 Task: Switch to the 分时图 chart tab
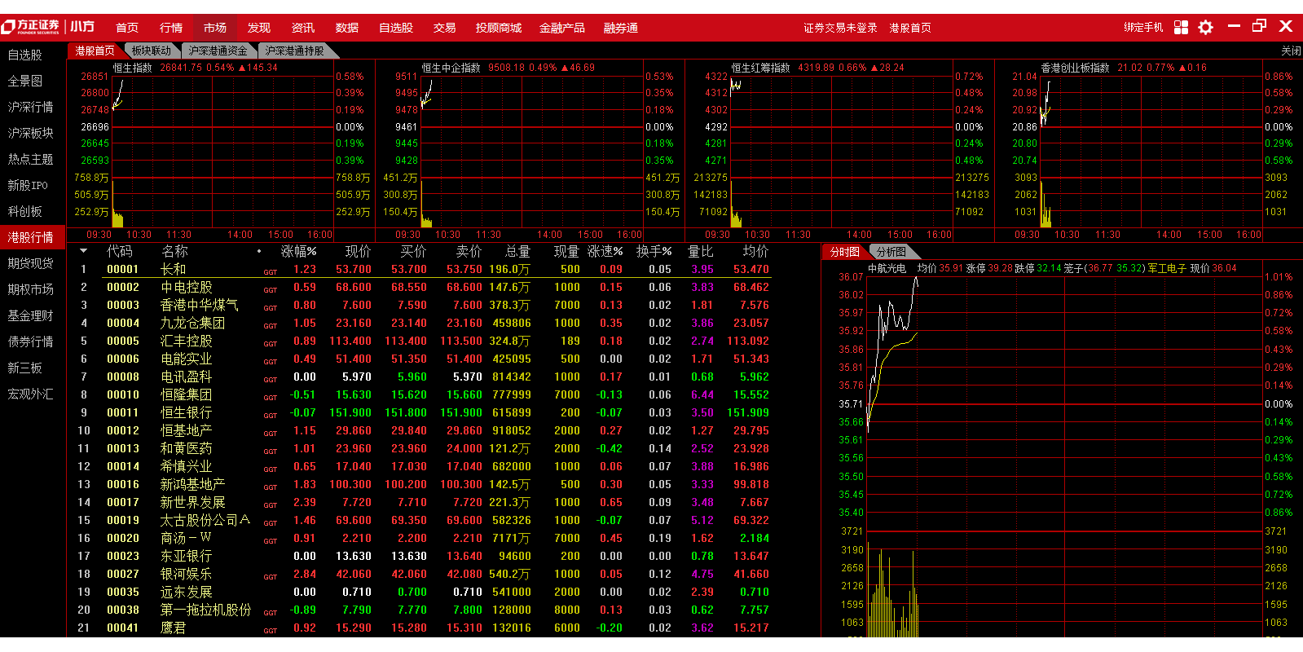point(844,252)
